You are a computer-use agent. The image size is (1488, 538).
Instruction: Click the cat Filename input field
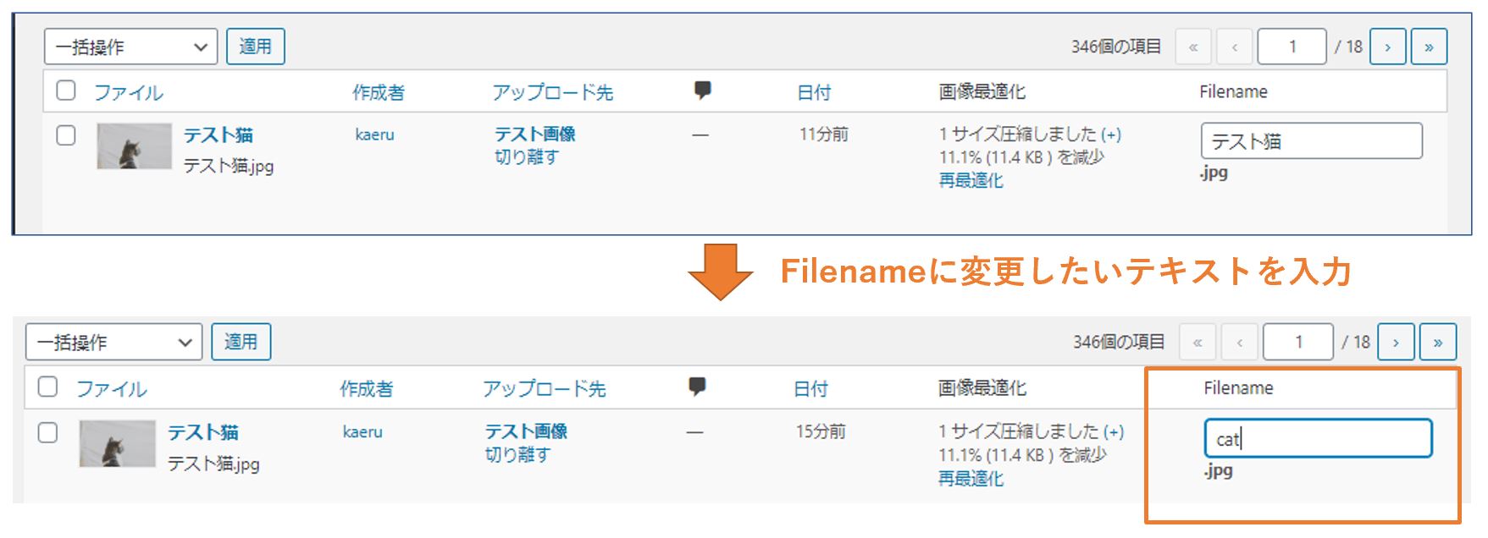pos(1318,438)
